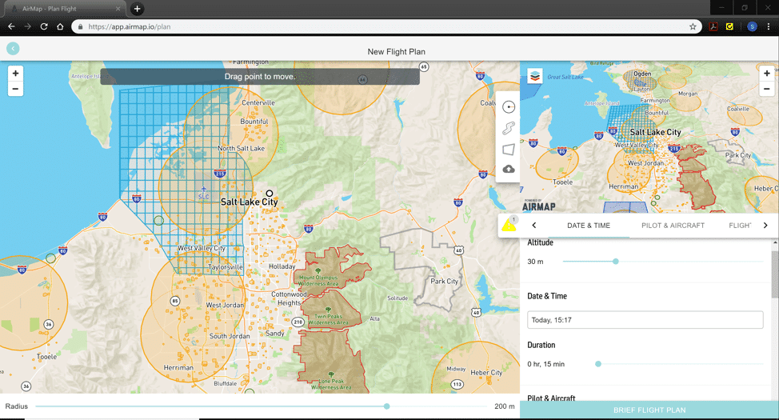779x420 pixels.
Task: Open the map layers icon
Action: pyautogui.click(x=534, y=76)
